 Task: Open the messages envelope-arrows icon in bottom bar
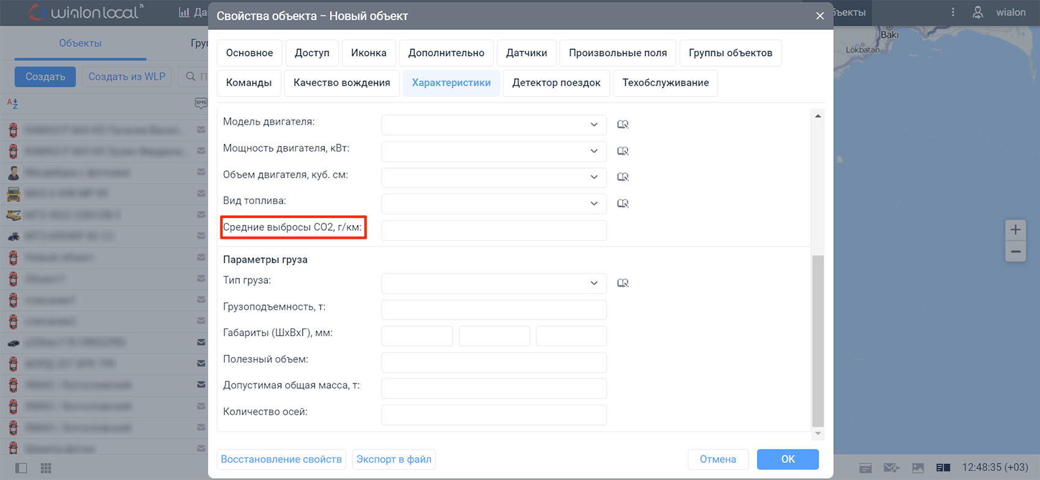click(x=891, y=468)
